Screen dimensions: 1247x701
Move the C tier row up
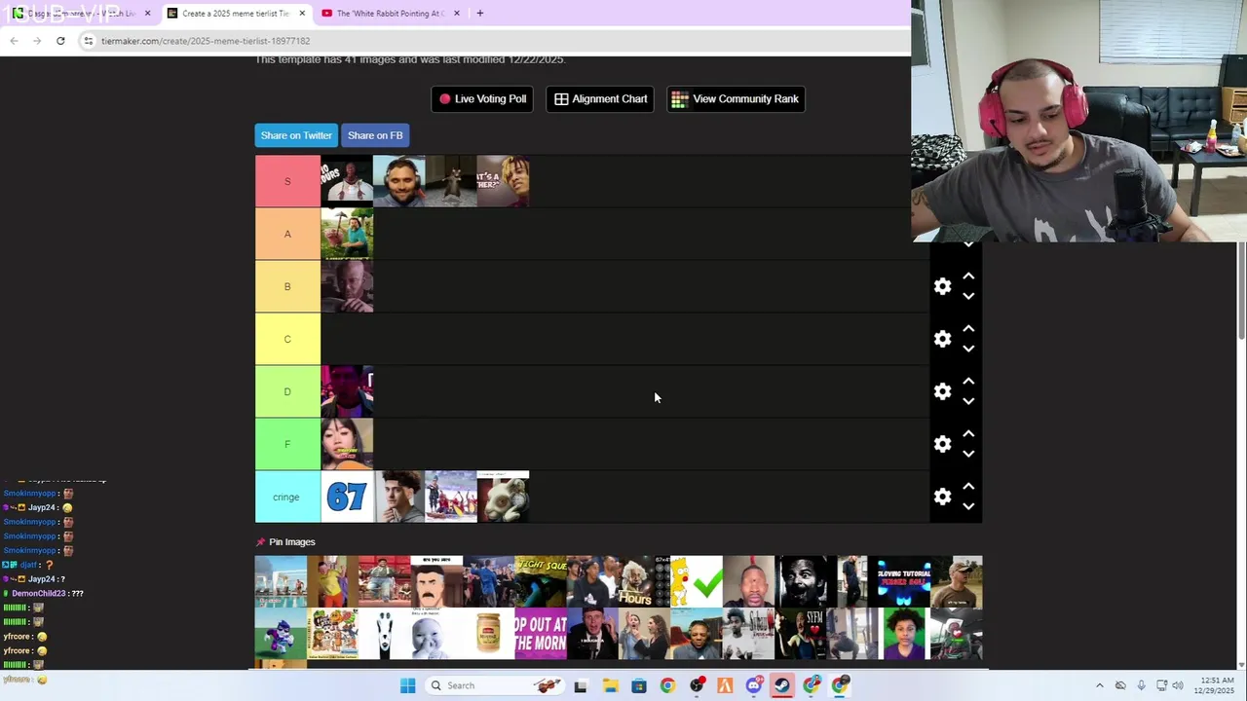(968, 329)
